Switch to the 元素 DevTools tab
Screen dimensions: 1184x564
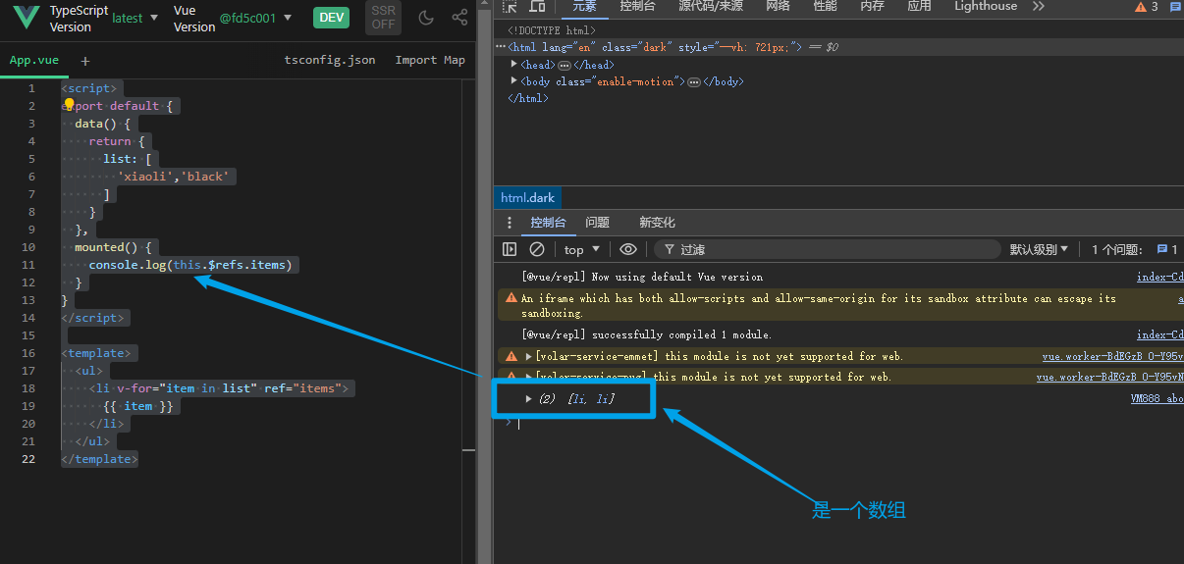tap(584, 6)
